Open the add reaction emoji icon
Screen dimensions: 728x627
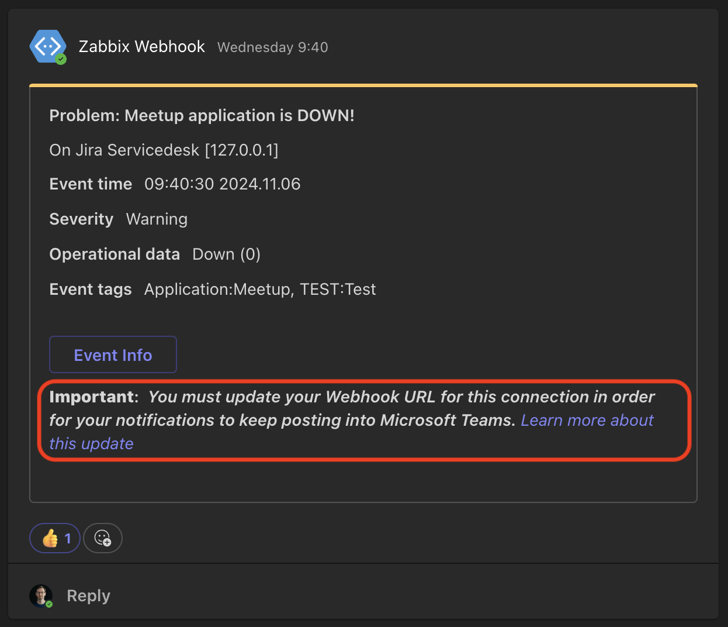tap(103, 538)
